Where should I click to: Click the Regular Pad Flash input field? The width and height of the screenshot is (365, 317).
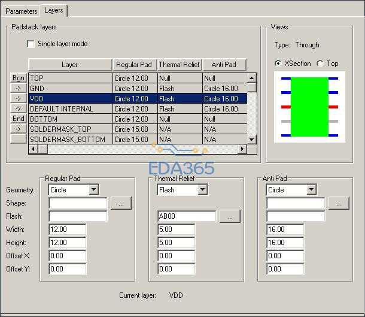[78, 216]
